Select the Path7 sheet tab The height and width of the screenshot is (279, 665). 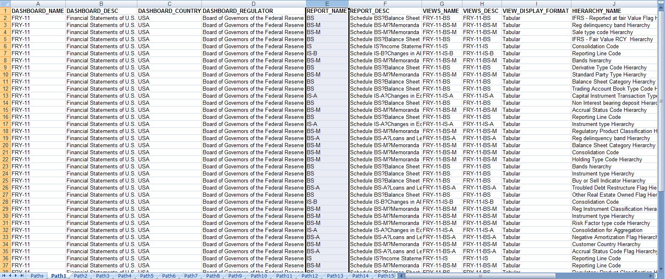click(x=191, y=276)
